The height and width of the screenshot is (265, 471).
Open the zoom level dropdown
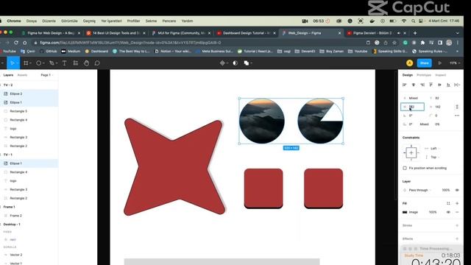coord(455,63)
